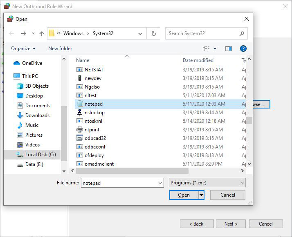Screen dimensions: 292x237
Task: Click horizontal scrollbar left arrow
Action: (72, 171)
